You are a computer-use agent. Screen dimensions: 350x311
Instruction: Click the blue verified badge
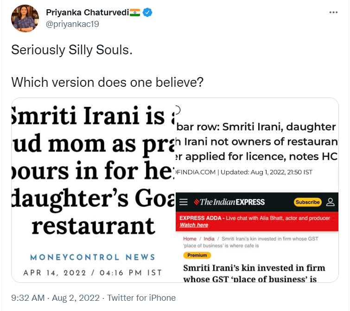tap(147, 13)
